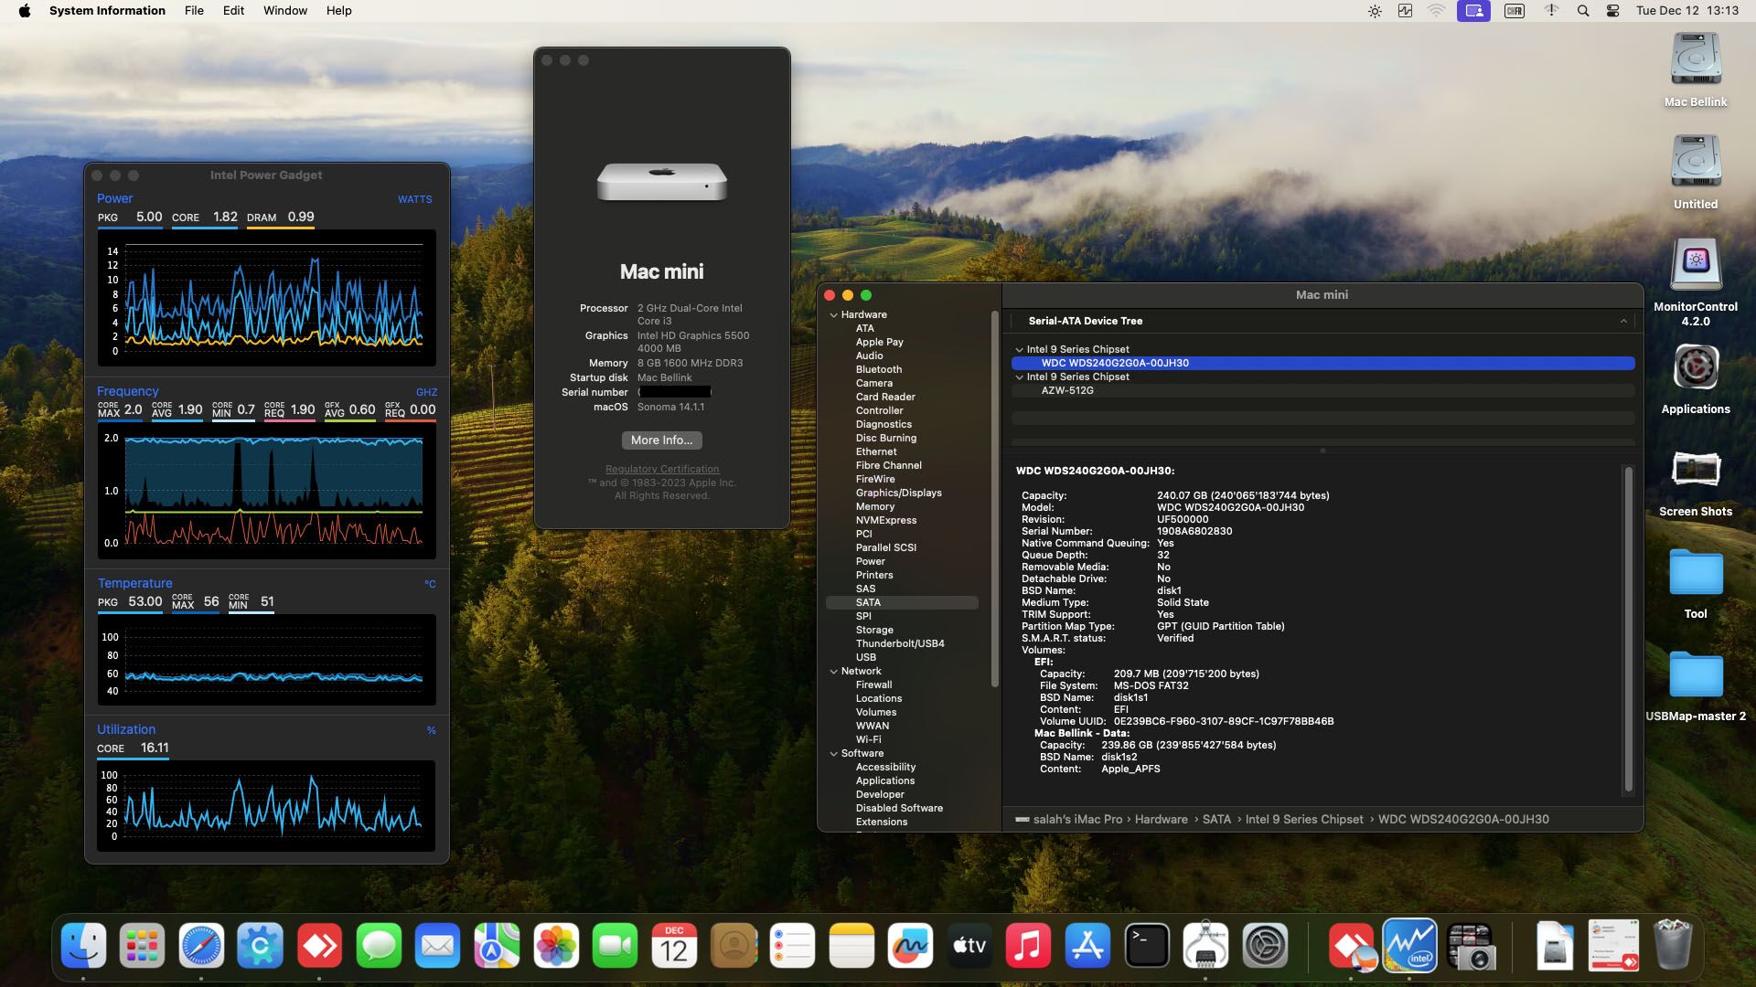Viewport: 1756px width, 987px height.
Task: Open Notes from the Dock
Action: pos(851,945)
